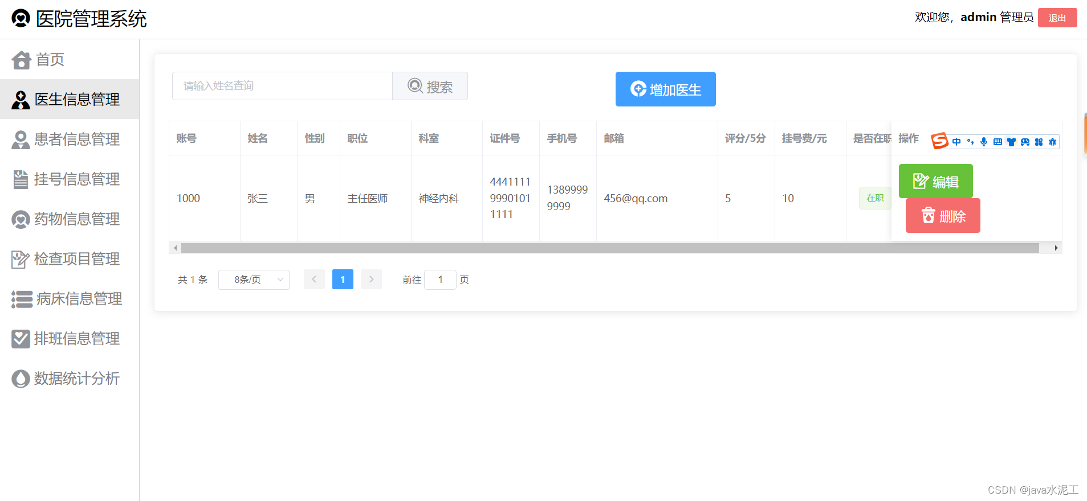Click 删除 button for 张三
Screen dimensions: 1087x501
coord(943,215)
